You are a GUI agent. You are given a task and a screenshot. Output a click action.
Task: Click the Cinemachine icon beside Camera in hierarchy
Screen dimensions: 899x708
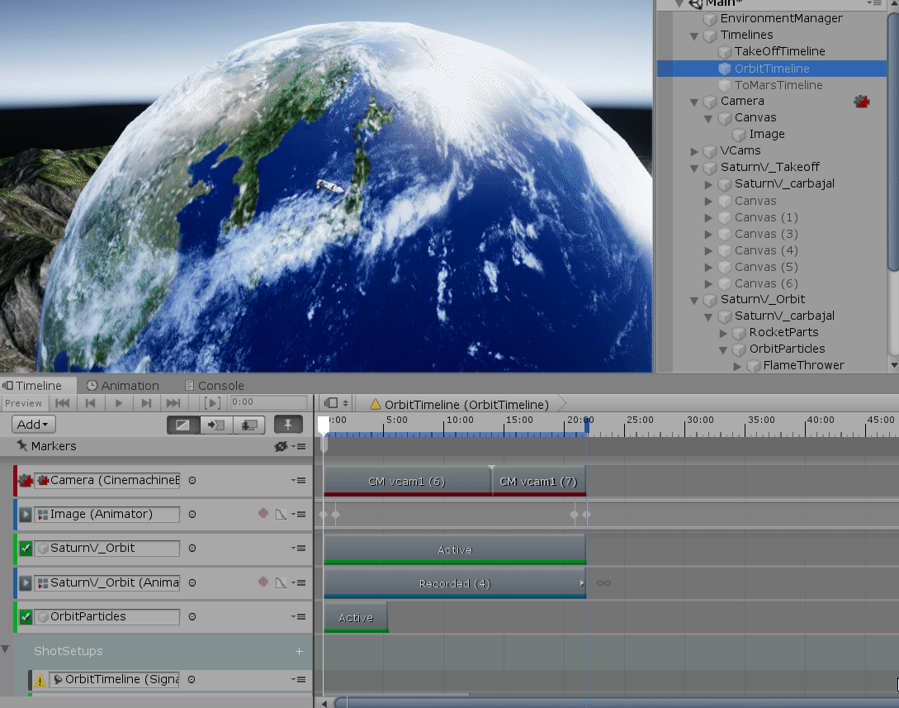pyautogui.click(x=862, y=102)
